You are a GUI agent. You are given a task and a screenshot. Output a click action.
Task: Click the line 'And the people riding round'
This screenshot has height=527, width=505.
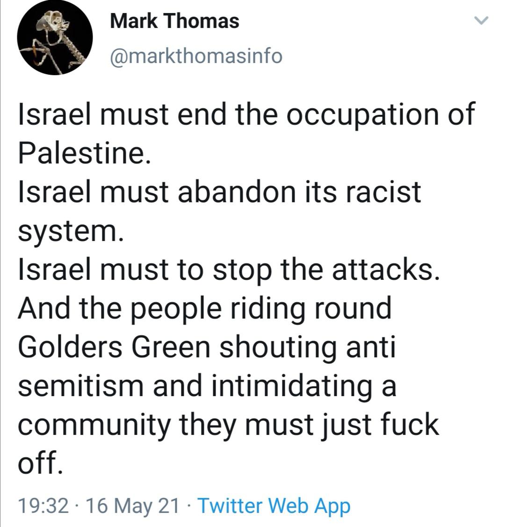coord(205,308)
